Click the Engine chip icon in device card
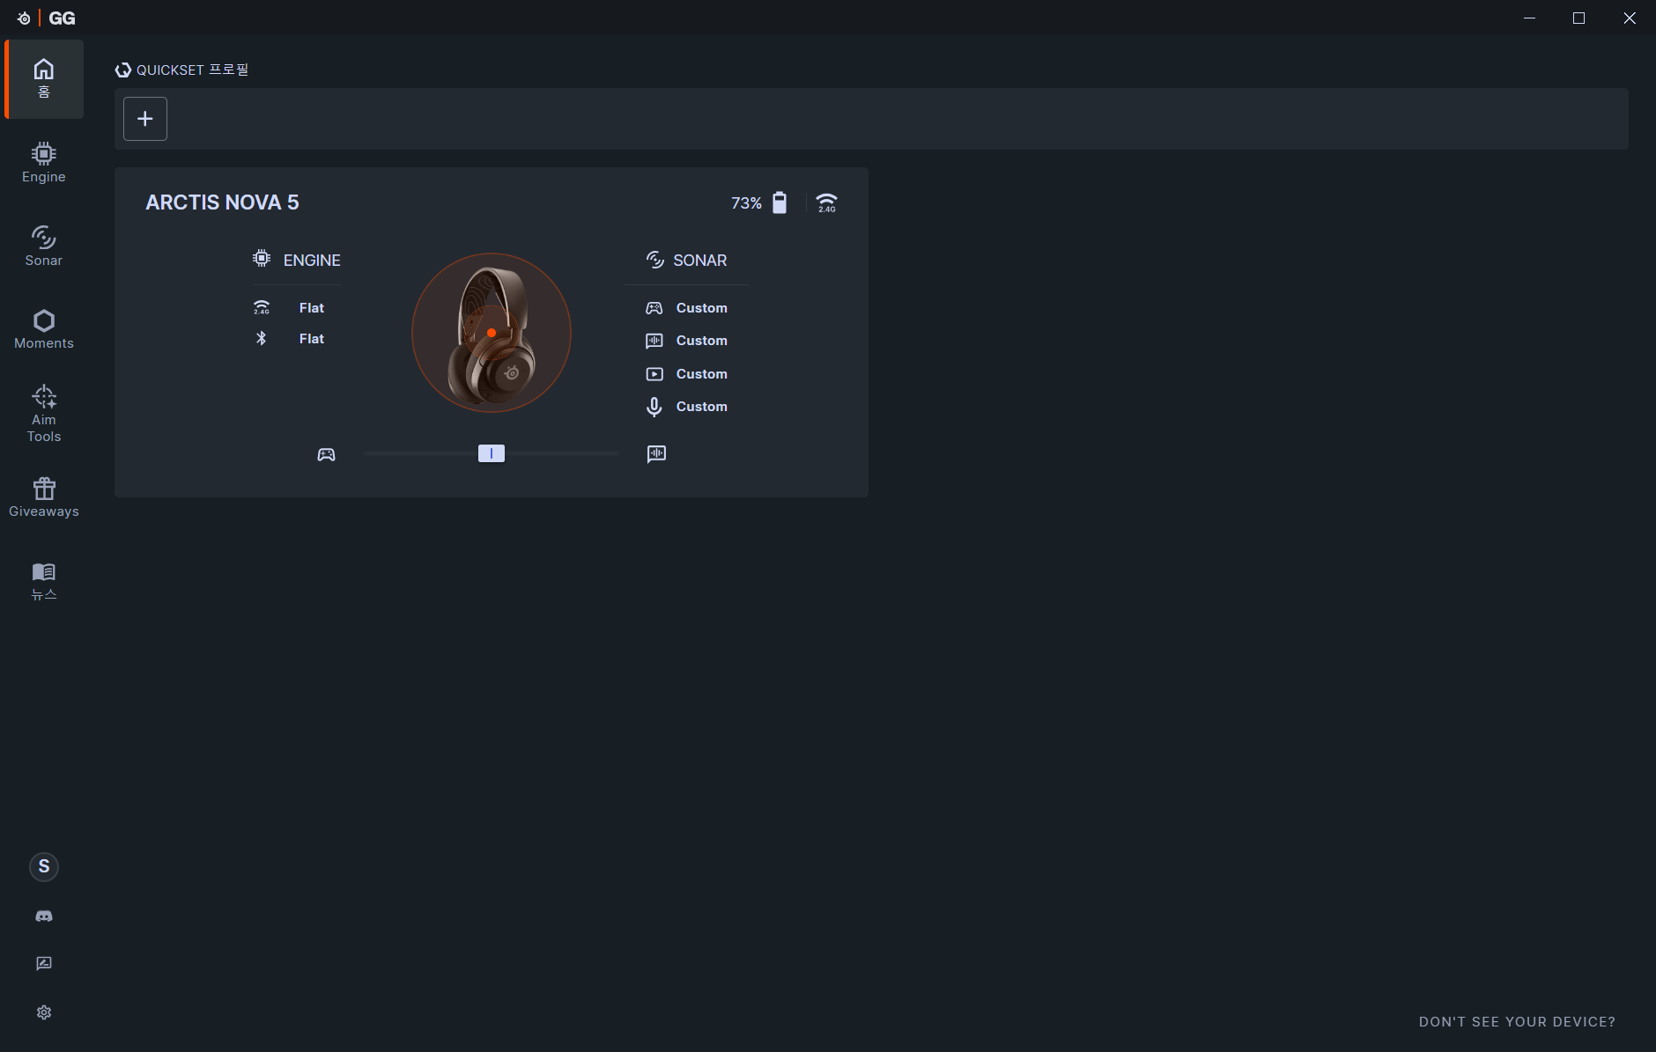Screen dimensions: 1656x1052 click(262, 259)
